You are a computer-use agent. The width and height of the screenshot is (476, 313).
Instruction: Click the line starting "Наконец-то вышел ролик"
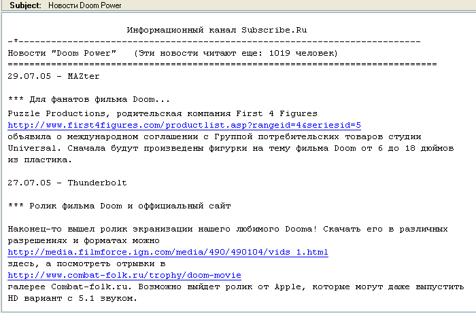pos(228,229)
